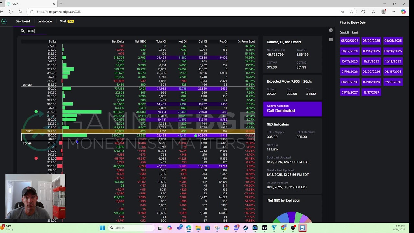
Task: Click the zoom magnifier icon in address bar
Action: click(x=343, y=12)
